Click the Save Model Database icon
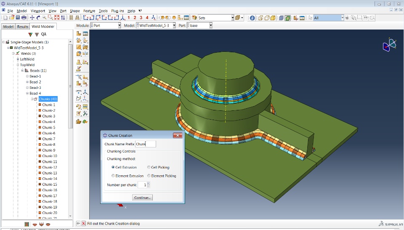Image resolution: width=404 pixels, height=230 pixels. (18, 18)
